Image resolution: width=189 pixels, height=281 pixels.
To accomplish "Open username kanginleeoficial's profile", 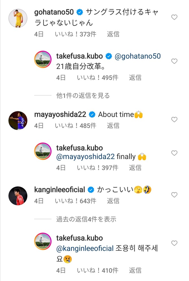I will pyautogui.click(x=59, y=190).
